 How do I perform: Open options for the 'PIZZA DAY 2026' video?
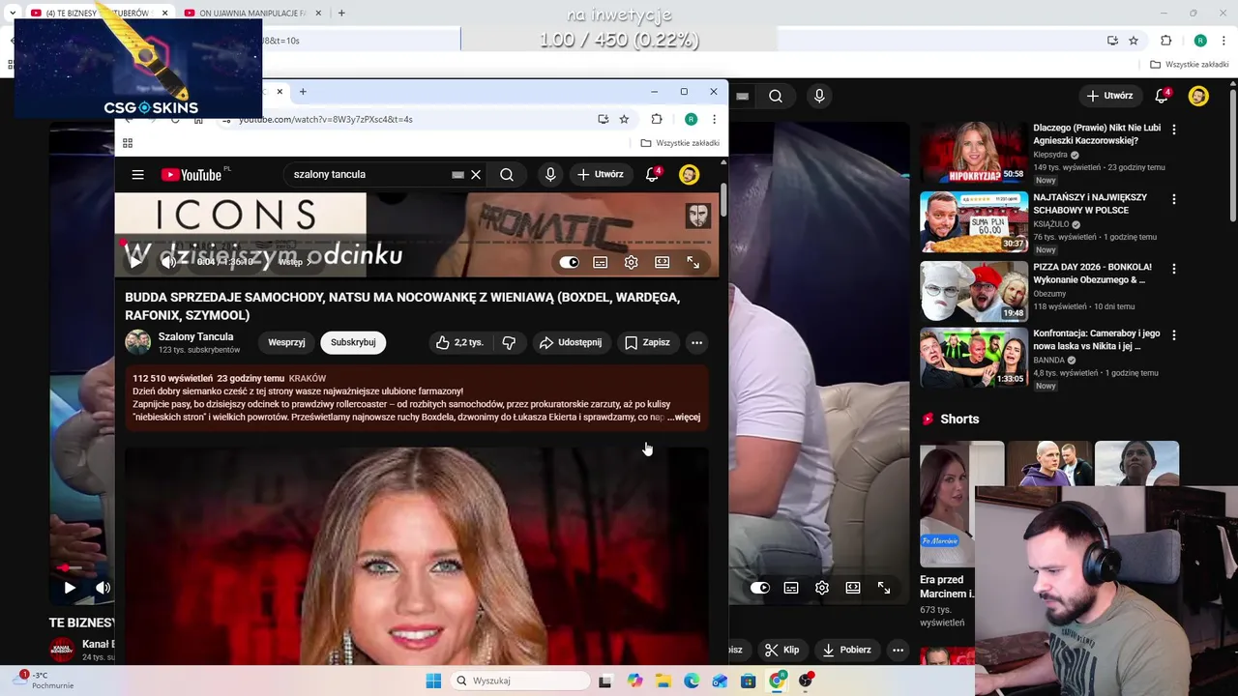click(1174, 269)
